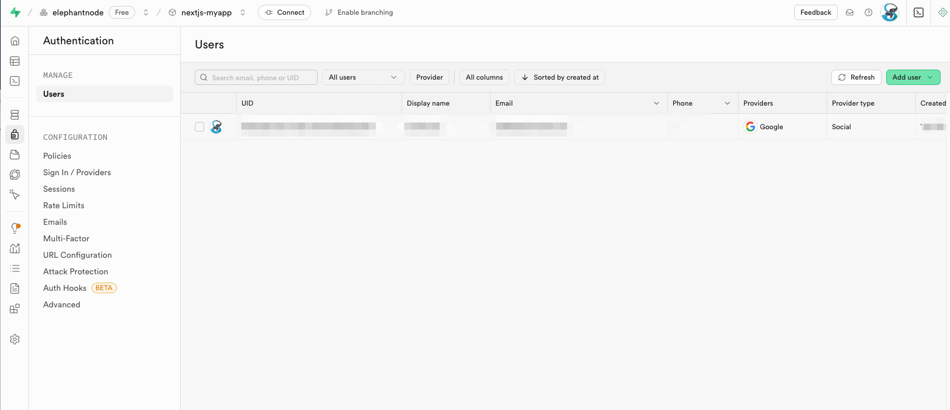Open Emails configuration page
Screen dimensions: 950x410
click(x=55, y=222)
